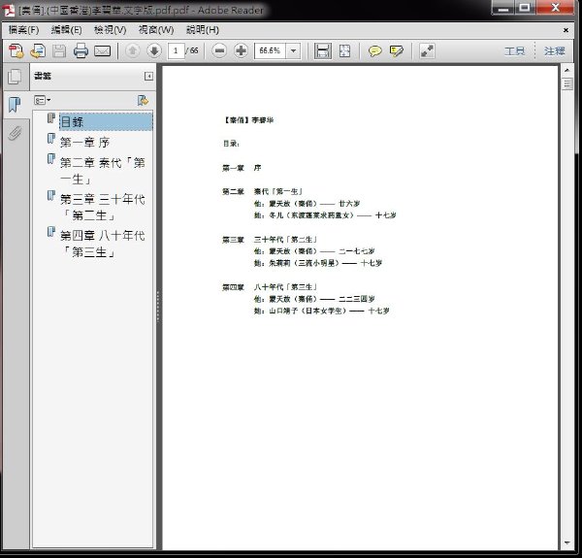Click the scrollbar down arrow
This screenshot has height=558, width=582.
click(567, 542)
